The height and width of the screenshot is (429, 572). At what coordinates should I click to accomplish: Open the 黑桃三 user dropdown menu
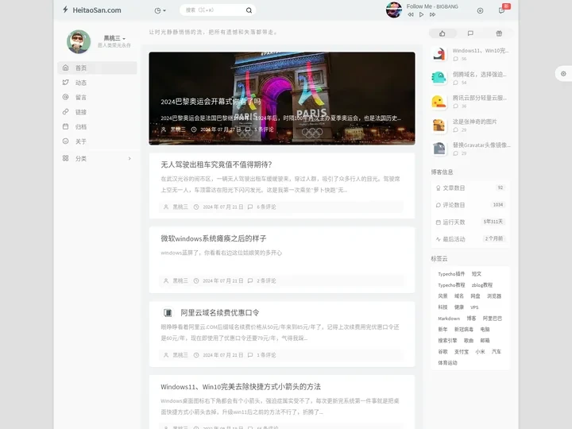click(x=114, y=38)
